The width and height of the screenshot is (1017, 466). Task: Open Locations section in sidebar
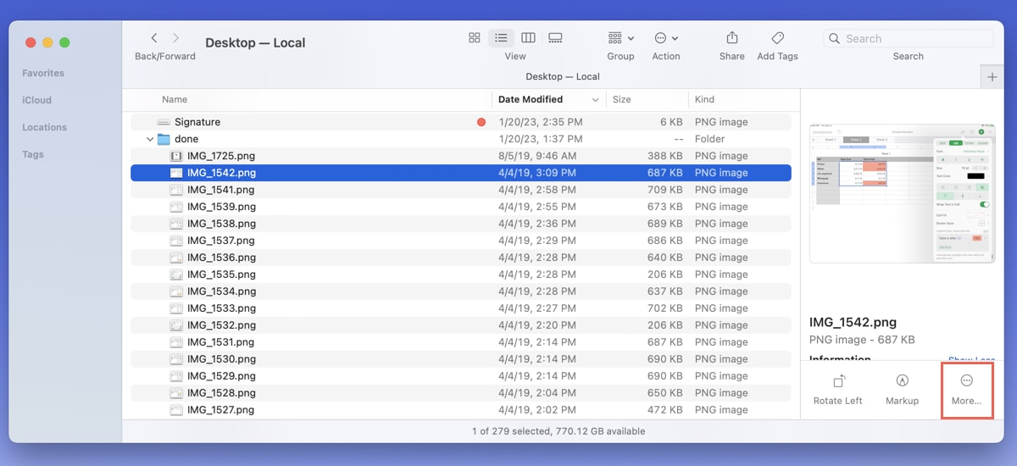[x=44, y=127]
